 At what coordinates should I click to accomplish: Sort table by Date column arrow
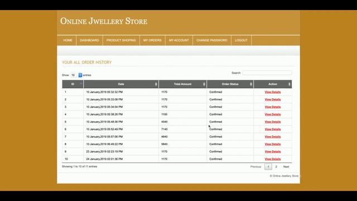tap(156, 84)
